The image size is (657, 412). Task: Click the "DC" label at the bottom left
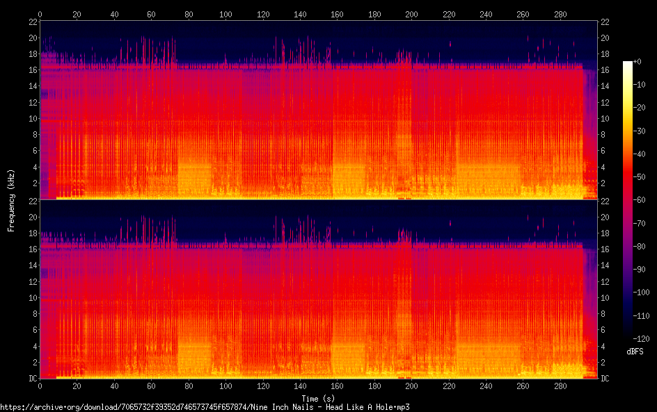[x=32, y=379]
